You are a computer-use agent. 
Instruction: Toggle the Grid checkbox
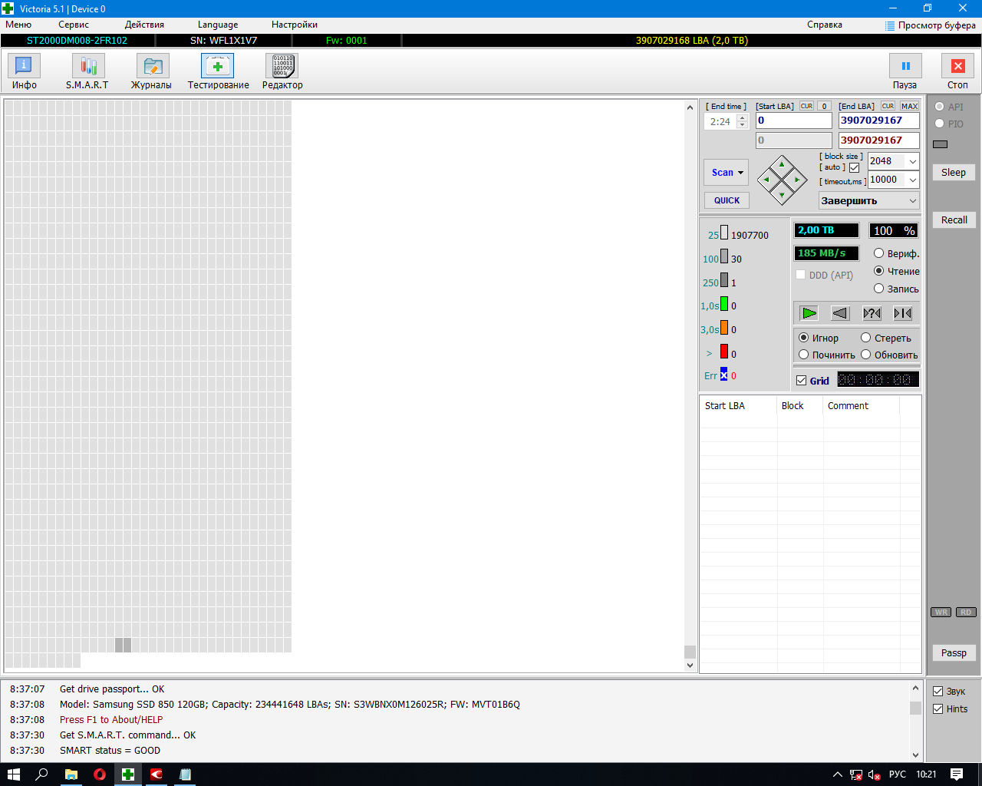pyautogui.click(x=802, y=381)
